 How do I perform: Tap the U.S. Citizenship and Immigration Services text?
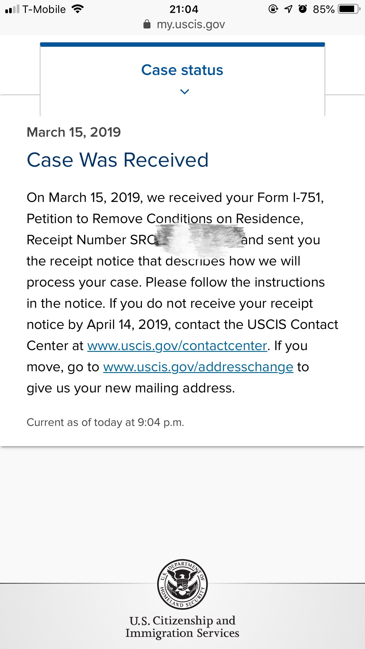182,627
